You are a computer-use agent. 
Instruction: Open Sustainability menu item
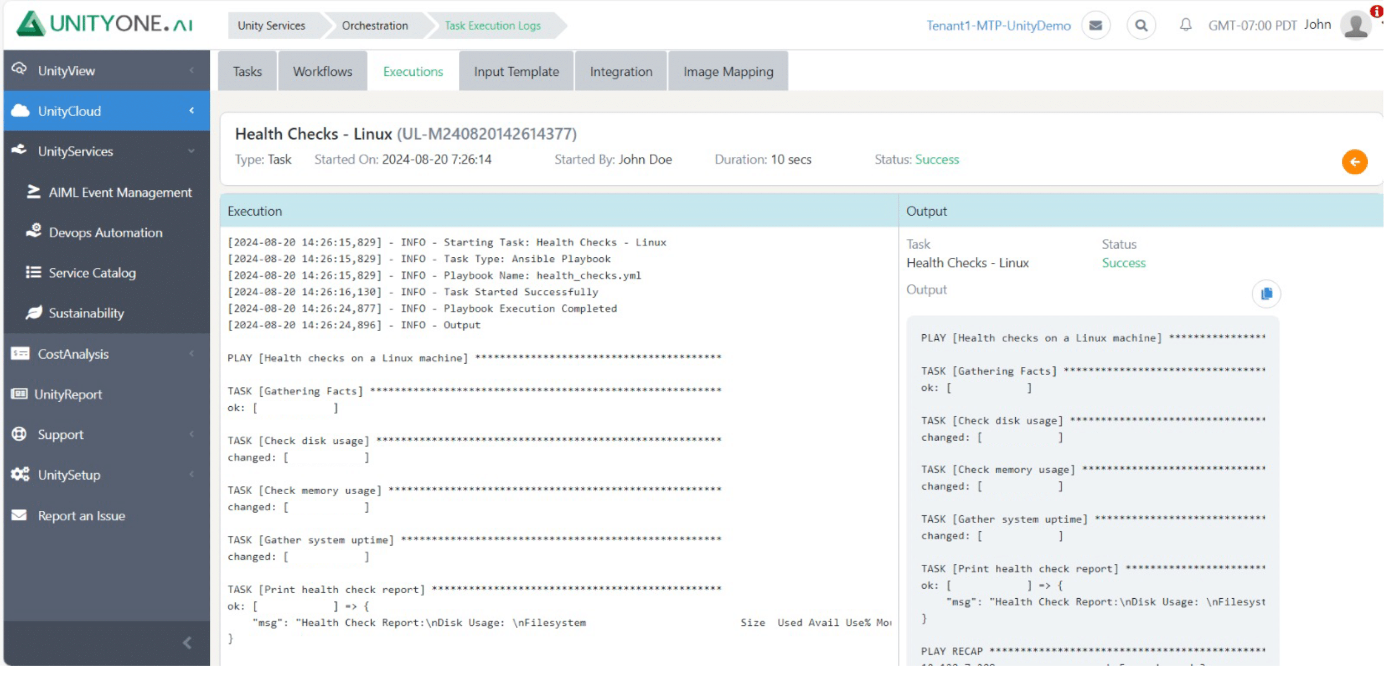(107, 313)
